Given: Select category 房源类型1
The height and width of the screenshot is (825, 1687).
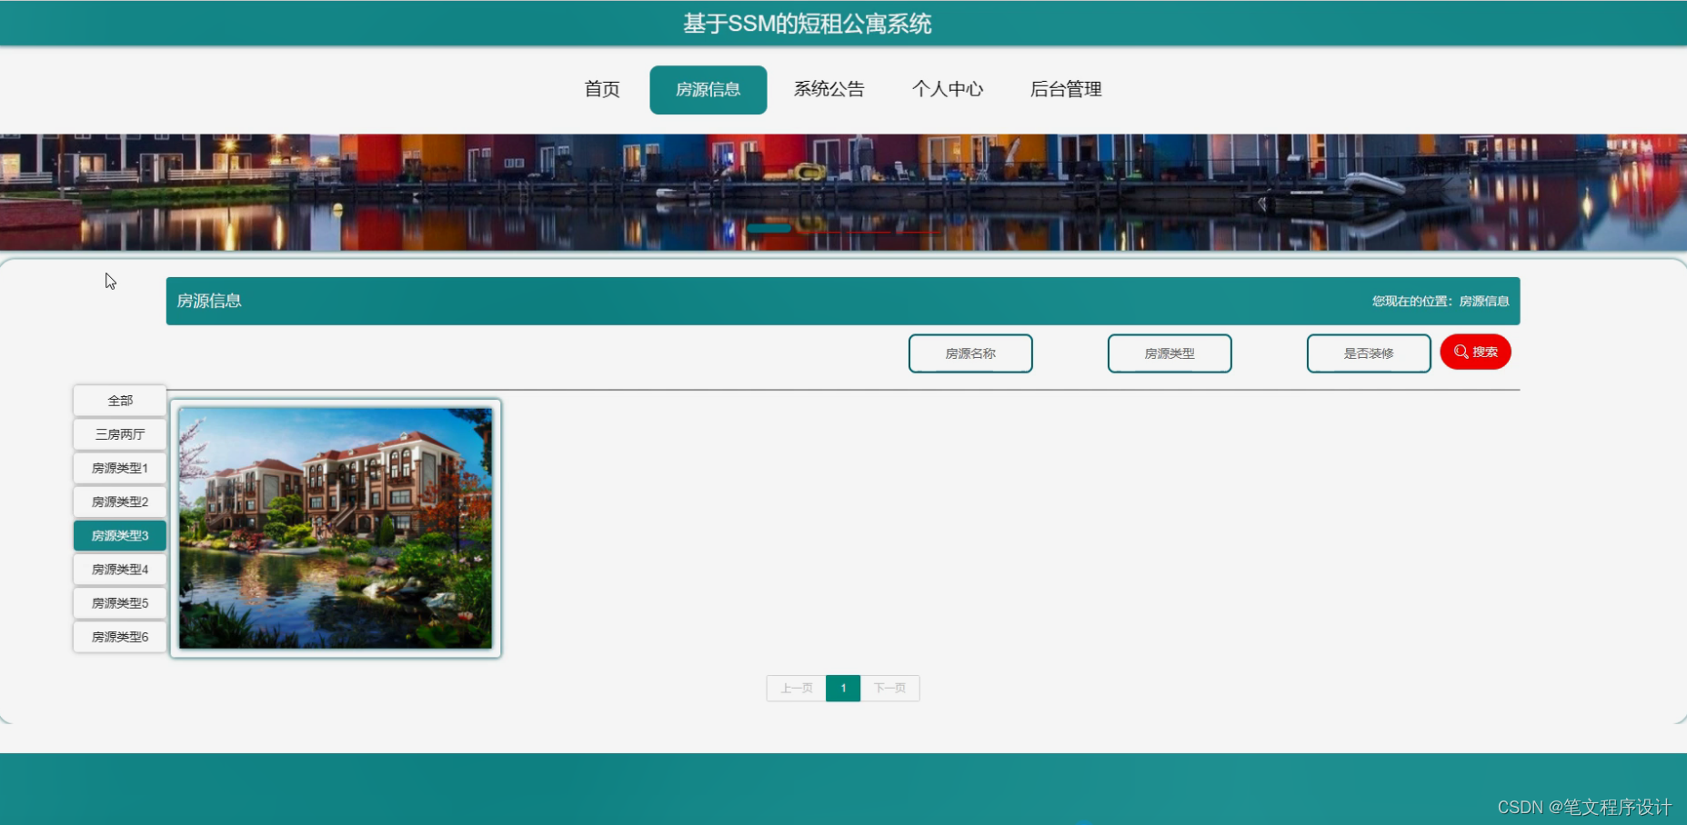Looking at the screenshot, I should coord(119,468).
